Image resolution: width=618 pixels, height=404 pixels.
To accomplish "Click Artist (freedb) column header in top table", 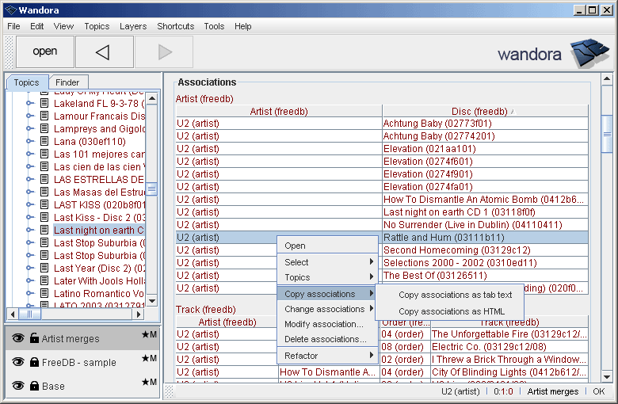I will [279, 112].
